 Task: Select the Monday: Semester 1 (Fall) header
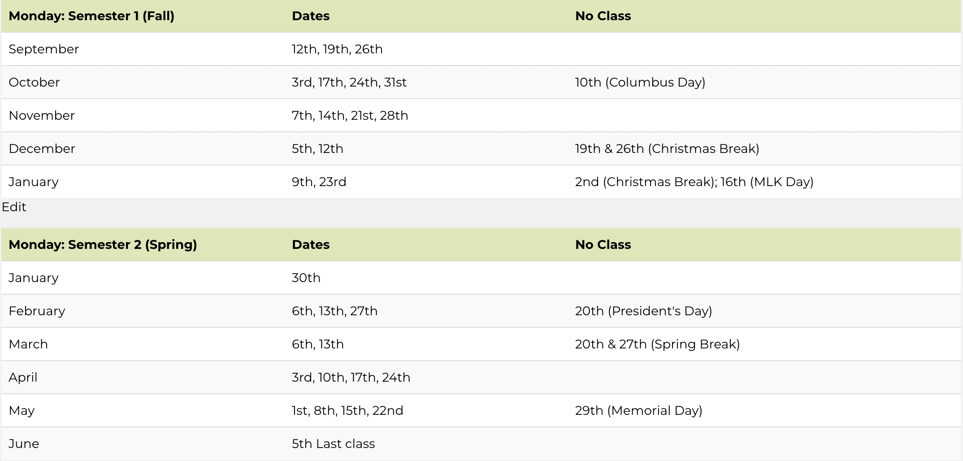tap(91, 16)
